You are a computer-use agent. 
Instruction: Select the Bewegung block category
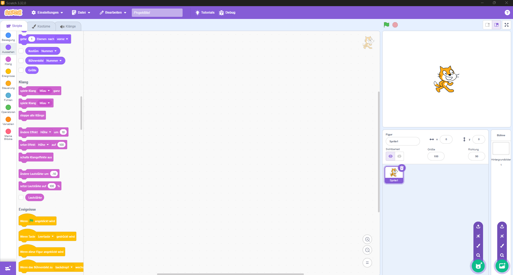click(x=8, y=37)
